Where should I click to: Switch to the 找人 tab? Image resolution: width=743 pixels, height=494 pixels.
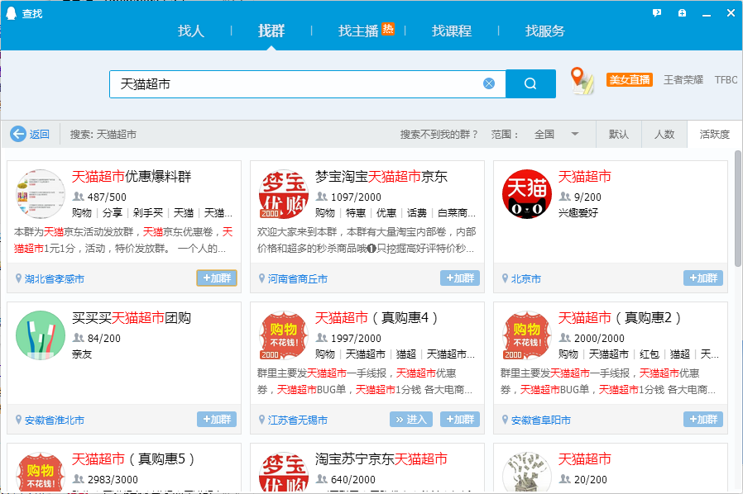(x=191, y=31)
